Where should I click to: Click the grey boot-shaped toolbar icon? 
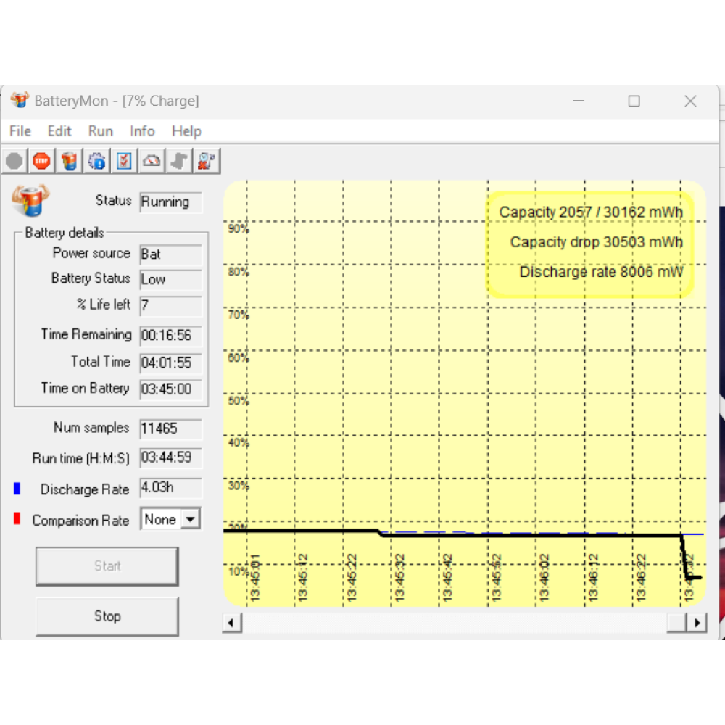coord(179,161)
